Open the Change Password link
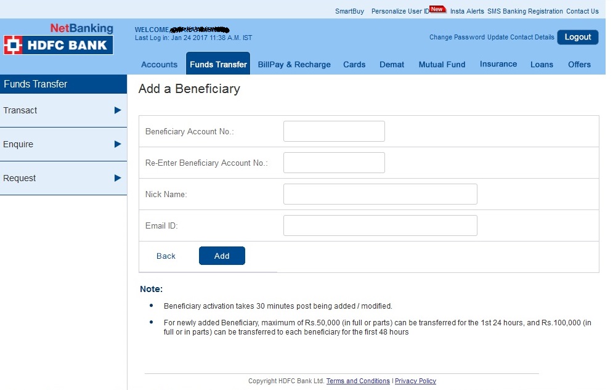613x390 pixels. pyautogui.click(x=457, y=37)
